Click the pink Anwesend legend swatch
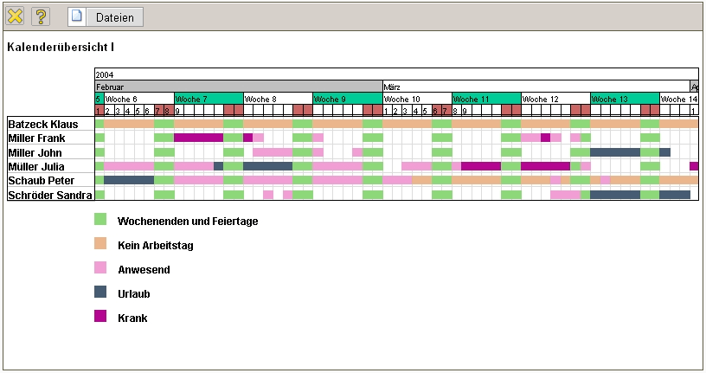 click(100, 269)
